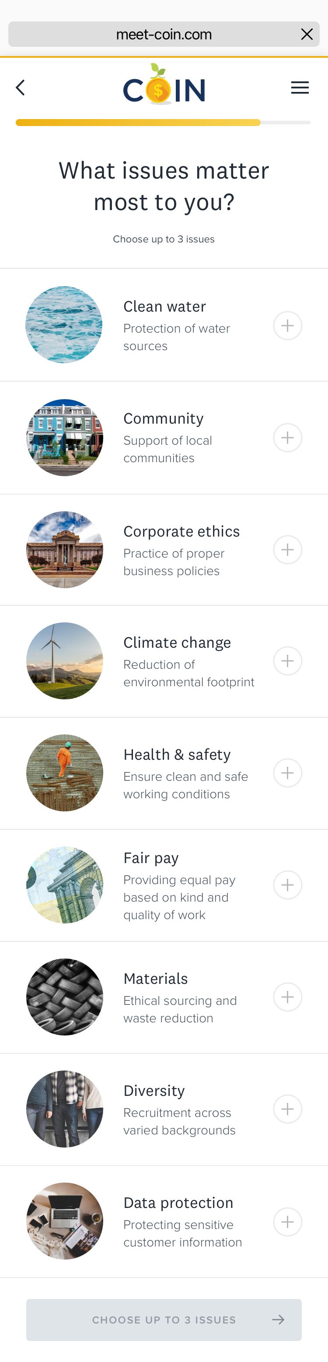The image size is (328, 1362).
Task: Click the plus icon for Data protection
Action: click(287, 1222)
